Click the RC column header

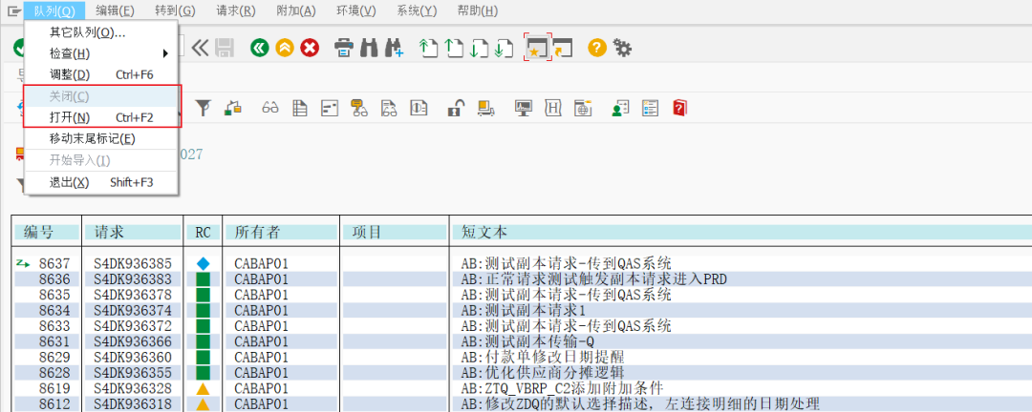[203, 232]
